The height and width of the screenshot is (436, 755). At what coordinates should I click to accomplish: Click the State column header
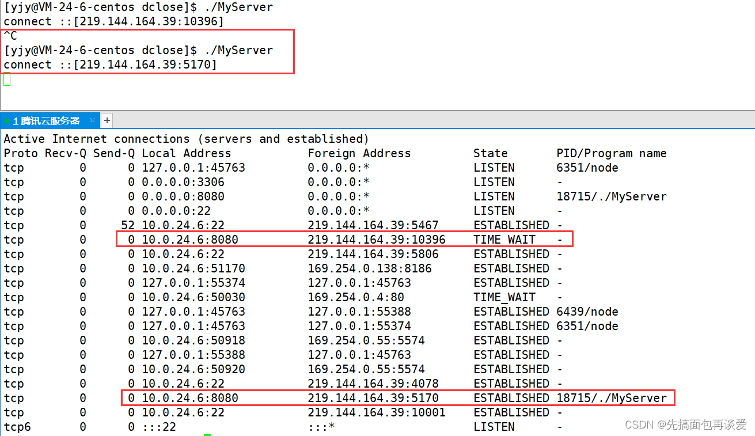(x=491, y=153)
